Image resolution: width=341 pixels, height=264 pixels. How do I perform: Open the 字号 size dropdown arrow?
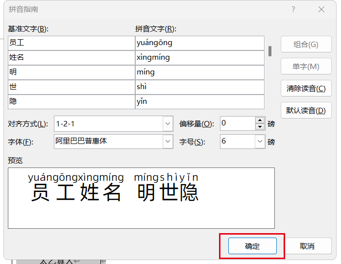pyautogui.click(x=260, y=142)
